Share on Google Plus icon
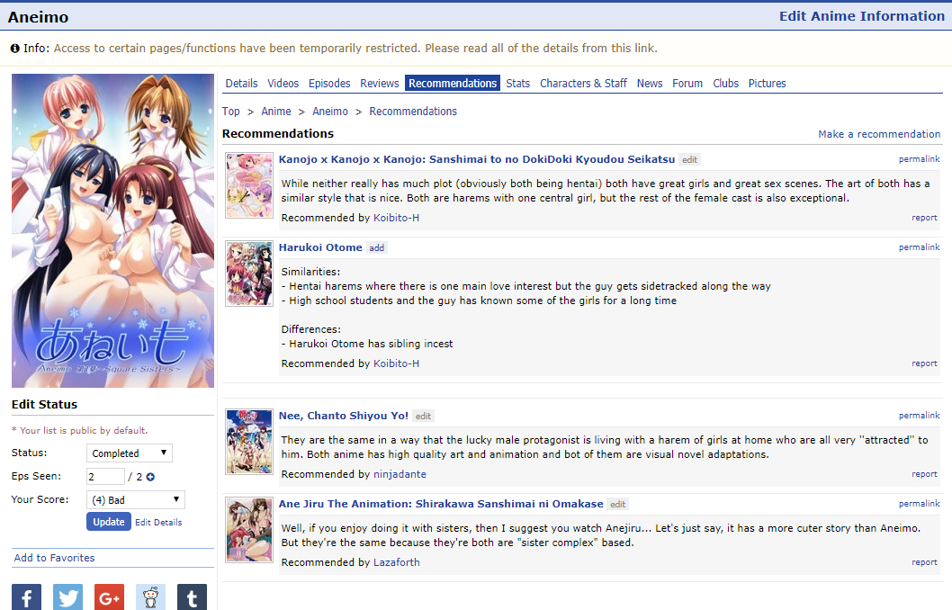952x610 pixels. tap(109, 597)
